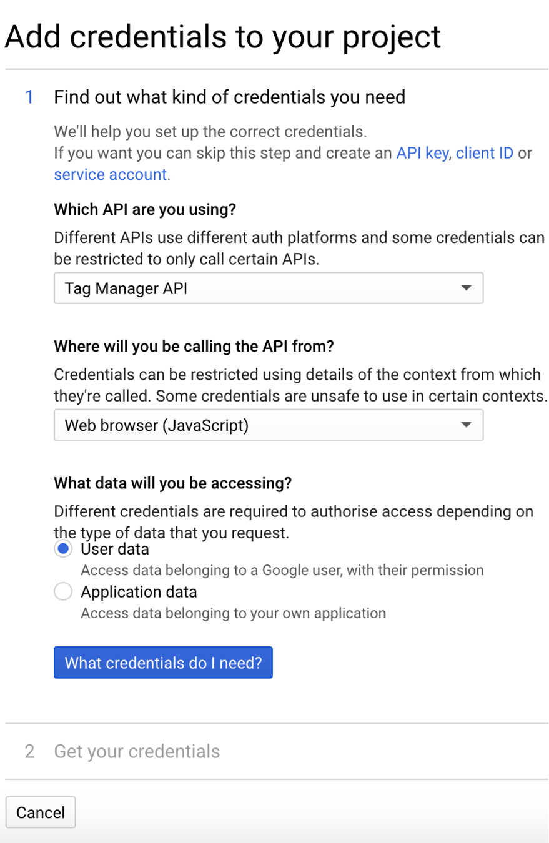Select the Application data radio button
Screen dimensions: 549x843
(x=63, y=591)
